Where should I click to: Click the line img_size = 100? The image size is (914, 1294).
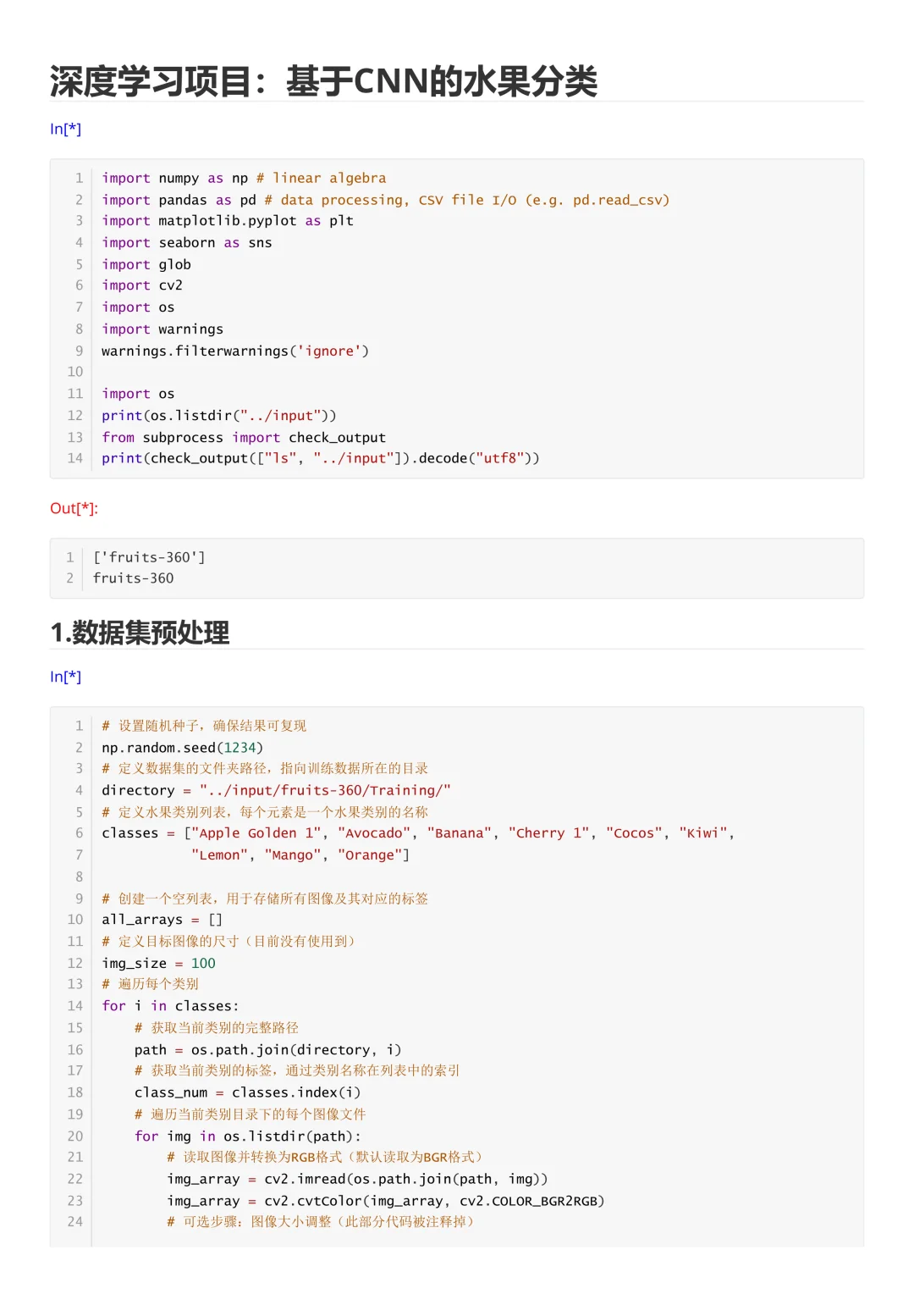point(158,963)
